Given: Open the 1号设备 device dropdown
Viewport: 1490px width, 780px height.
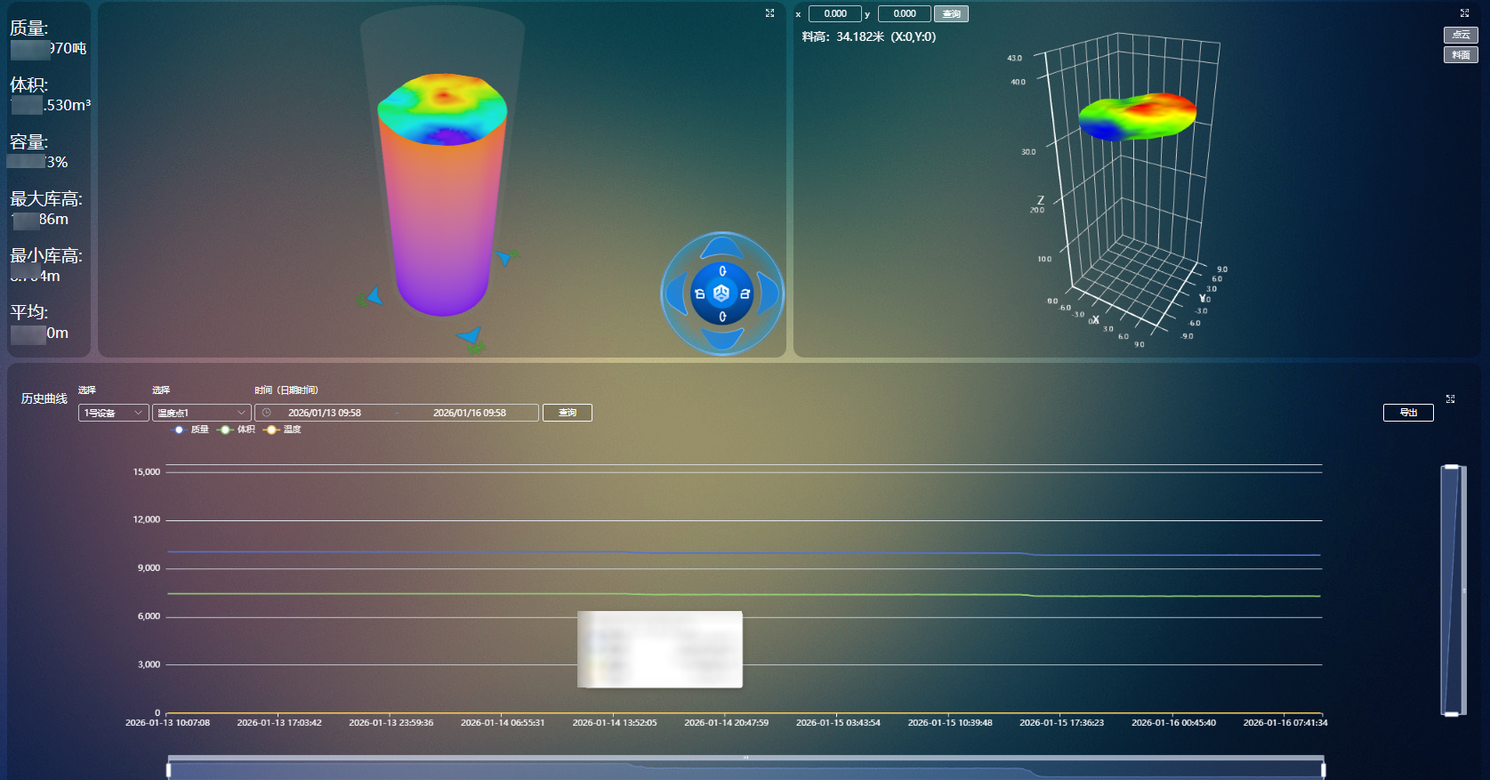Looking at the screenshot, I should [113, 413].
